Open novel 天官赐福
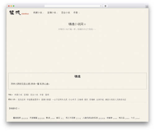 click(x=33, y=118)
